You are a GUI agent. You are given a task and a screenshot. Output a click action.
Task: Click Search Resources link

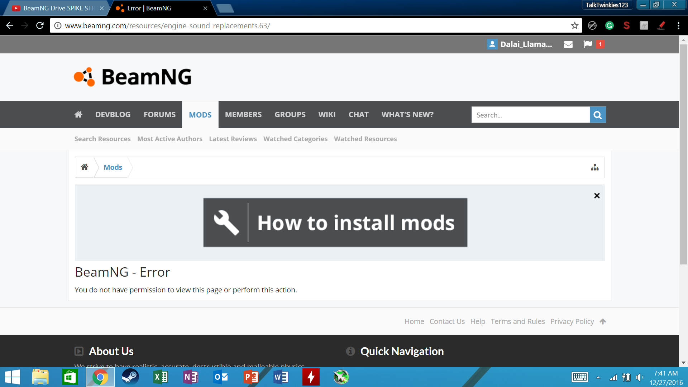pyautogui.click(x=102, y=139)
